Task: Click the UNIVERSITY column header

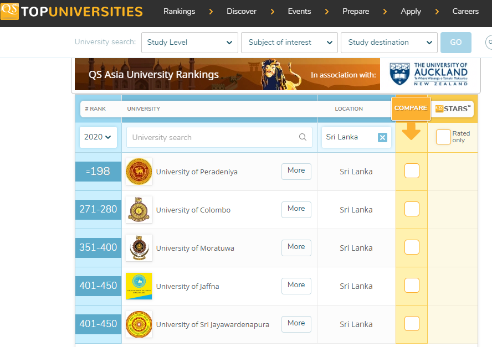Action: [143, 109]
